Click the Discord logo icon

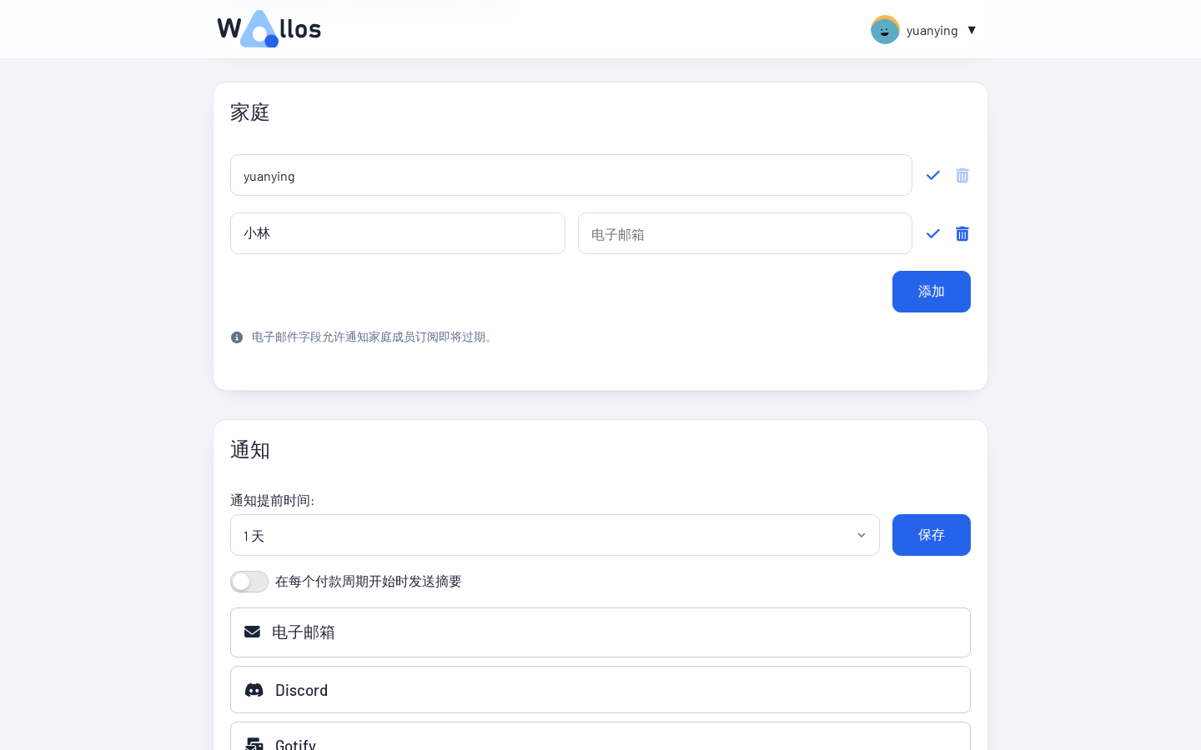[x=254, y=690]
